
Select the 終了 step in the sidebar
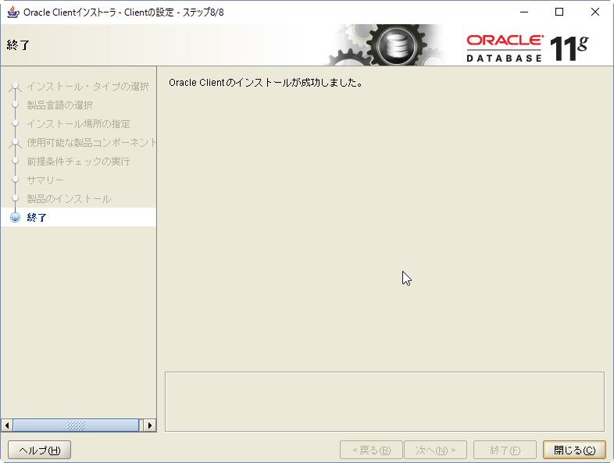(37, 217)
